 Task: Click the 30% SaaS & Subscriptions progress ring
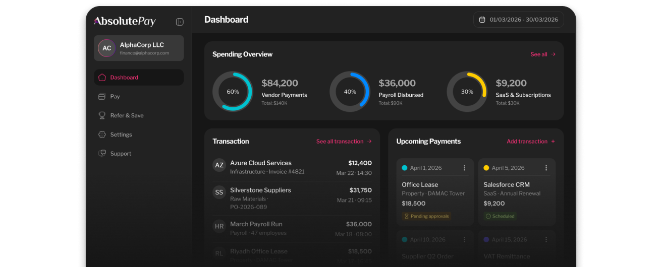pos(467,91)
